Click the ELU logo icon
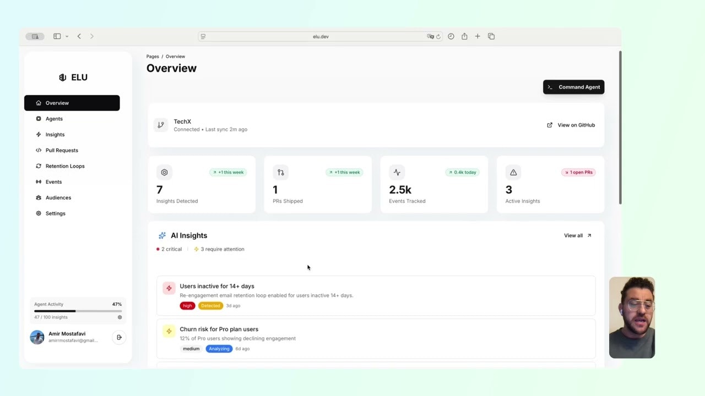705x396 pixels. tap(62, 78)
